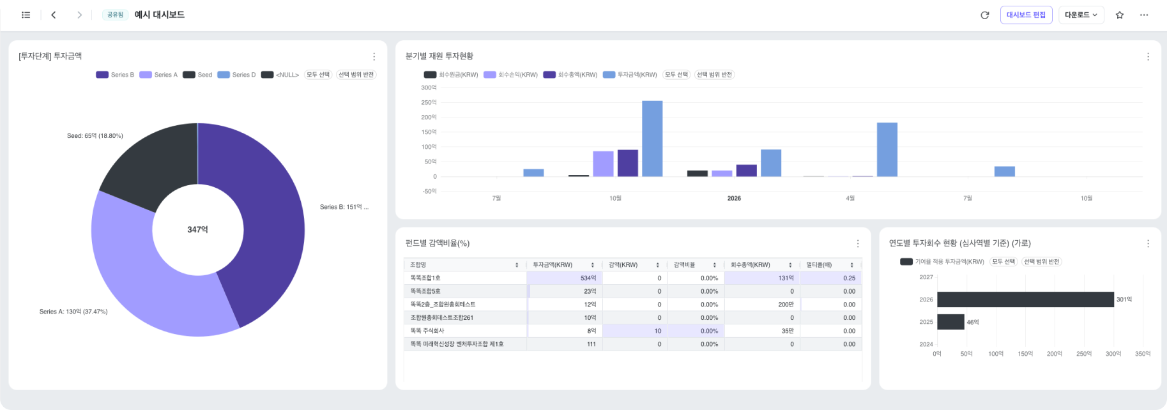Toggle 회수손익(KRW) legend series
Viewport: 1167px width, 410px height.
(x=510, y=75)
